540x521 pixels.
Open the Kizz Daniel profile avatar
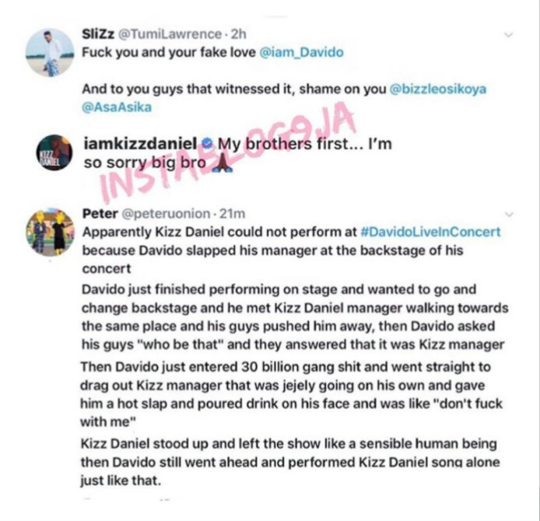[54, 152]
